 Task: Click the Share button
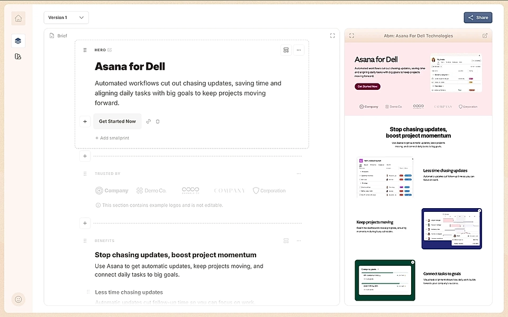click(x=478, y=17)
